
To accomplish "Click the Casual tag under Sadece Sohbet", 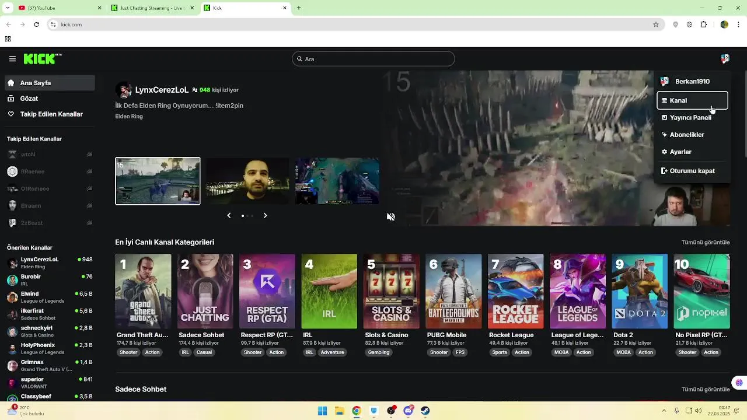I will pyautogui.click(x=204, y=352).
